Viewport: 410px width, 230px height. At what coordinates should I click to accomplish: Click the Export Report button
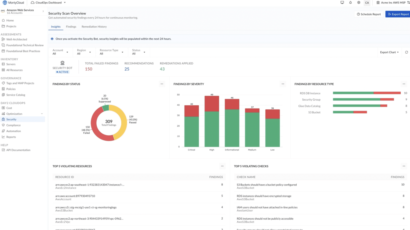398,14
